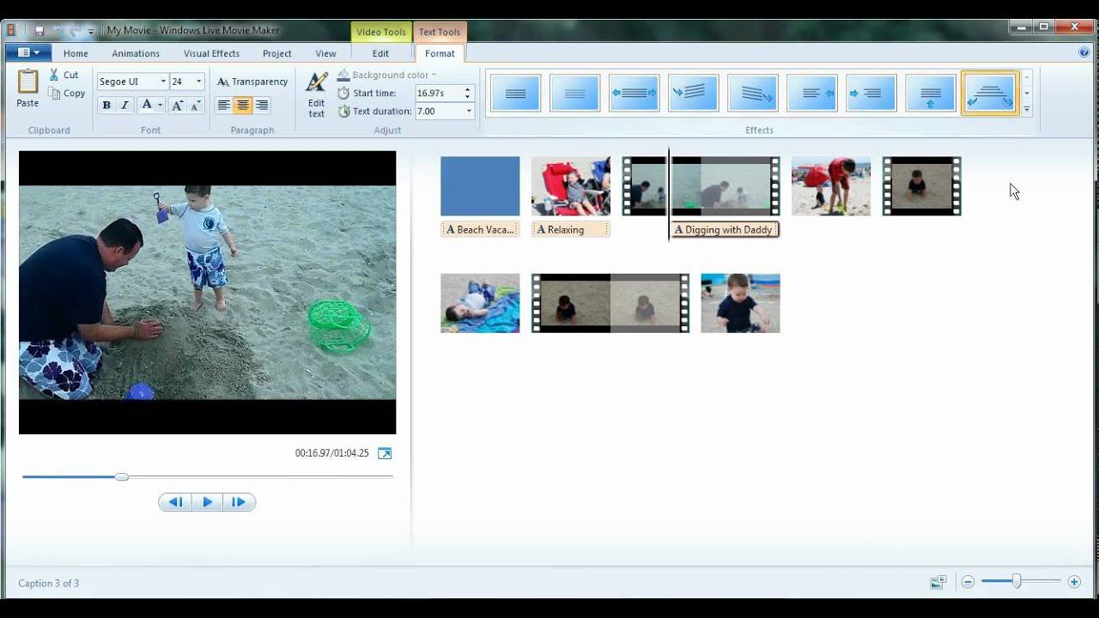Open the font size 24 dropdown
The image size is (1099, 618).
[198, 82]
